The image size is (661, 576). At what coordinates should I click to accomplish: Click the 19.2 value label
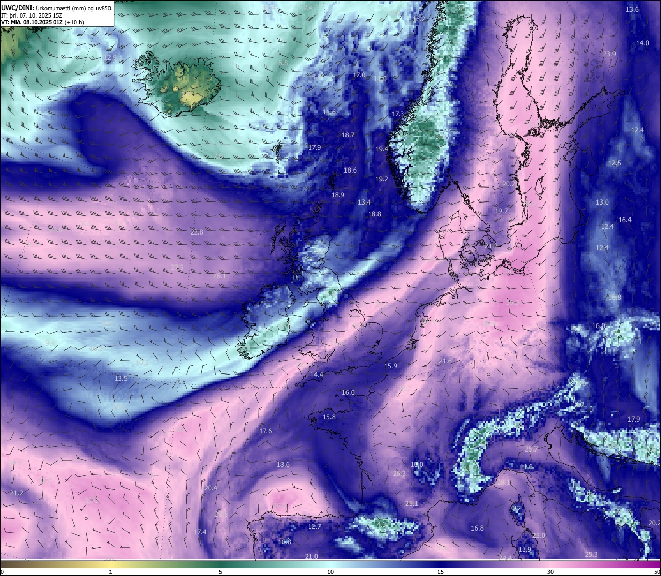coord(382,179)
